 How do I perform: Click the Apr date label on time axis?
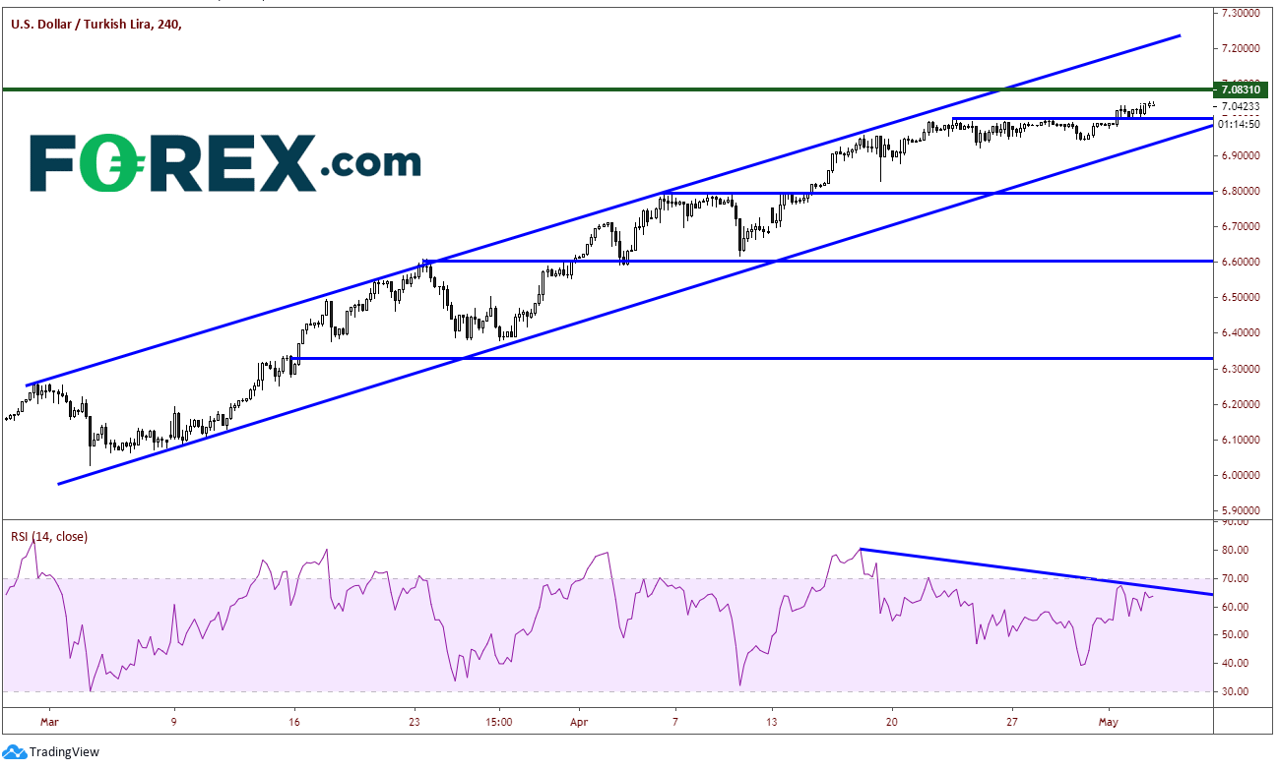click(x=579, y=720)
